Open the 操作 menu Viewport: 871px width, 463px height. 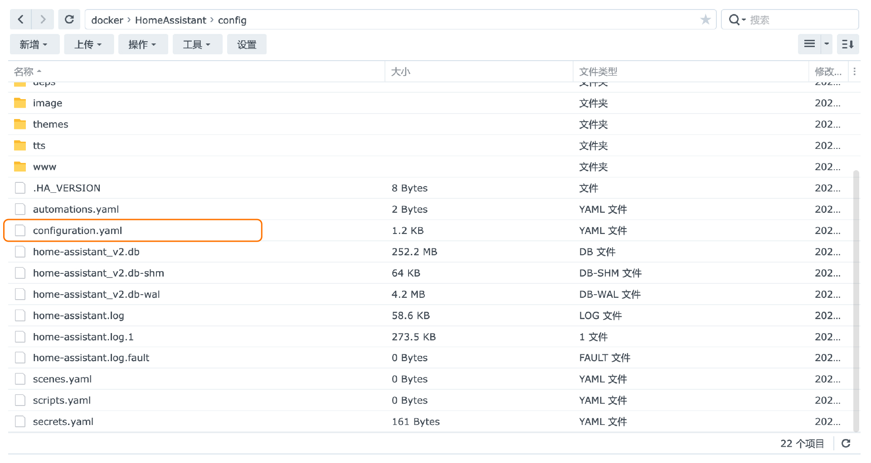pos(143,44)
